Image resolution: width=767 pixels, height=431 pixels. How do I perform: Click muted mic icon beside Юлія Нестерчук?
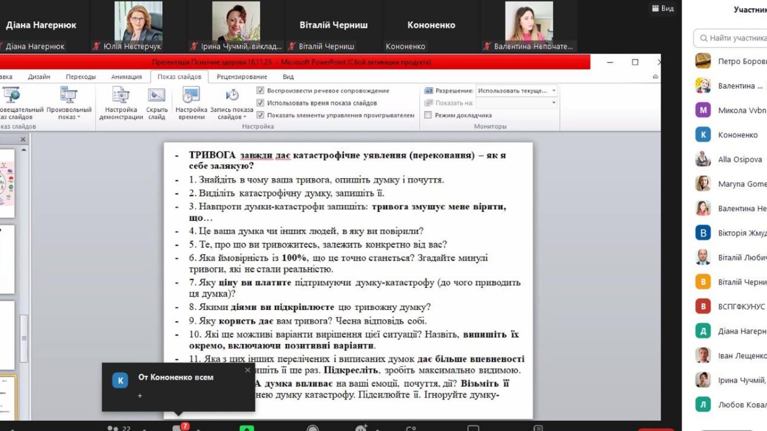pos(96,46)
